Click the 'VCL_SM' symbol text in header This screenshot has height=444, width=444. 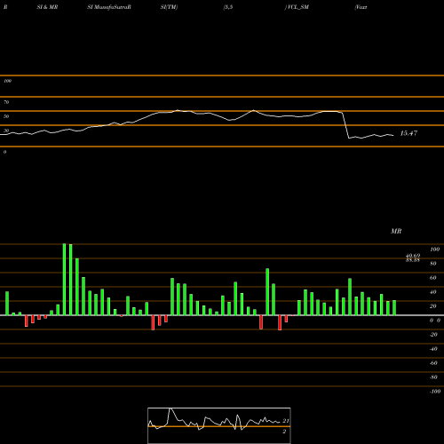(298, 7)
